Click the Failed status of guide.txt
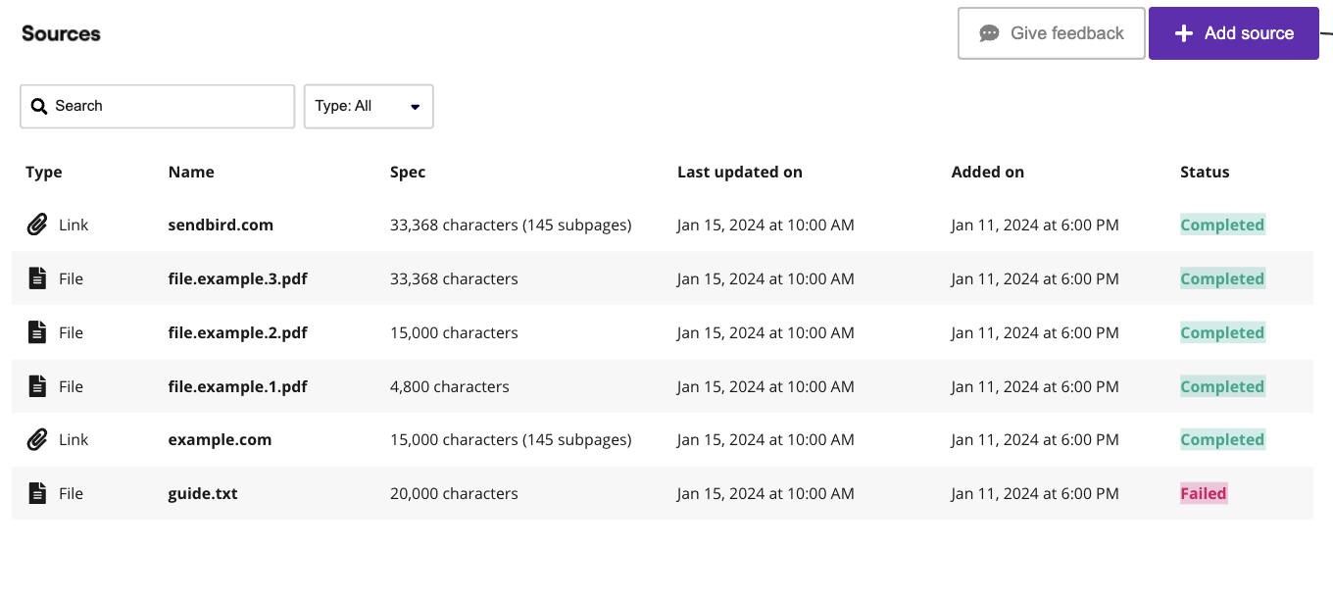1333x602 pixels. pos(1204,493)
